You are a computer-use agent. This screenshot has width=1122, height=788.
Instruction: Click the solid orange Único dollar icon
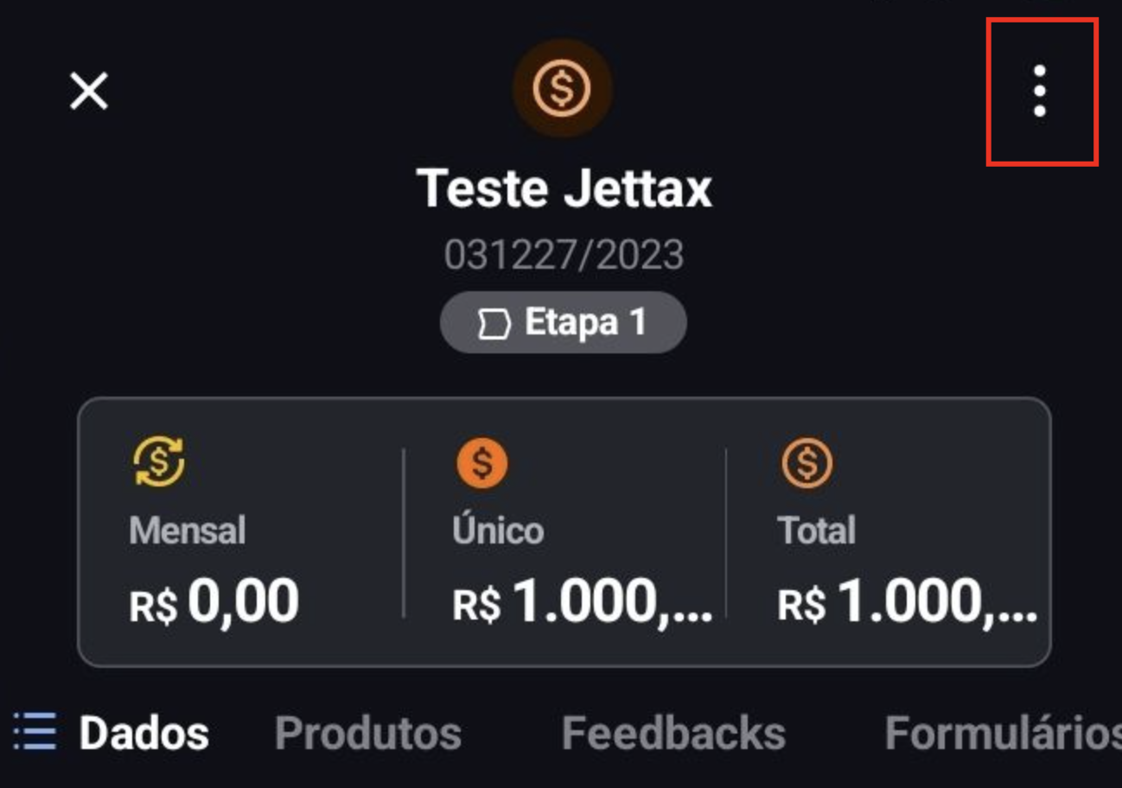coord(482,463)
